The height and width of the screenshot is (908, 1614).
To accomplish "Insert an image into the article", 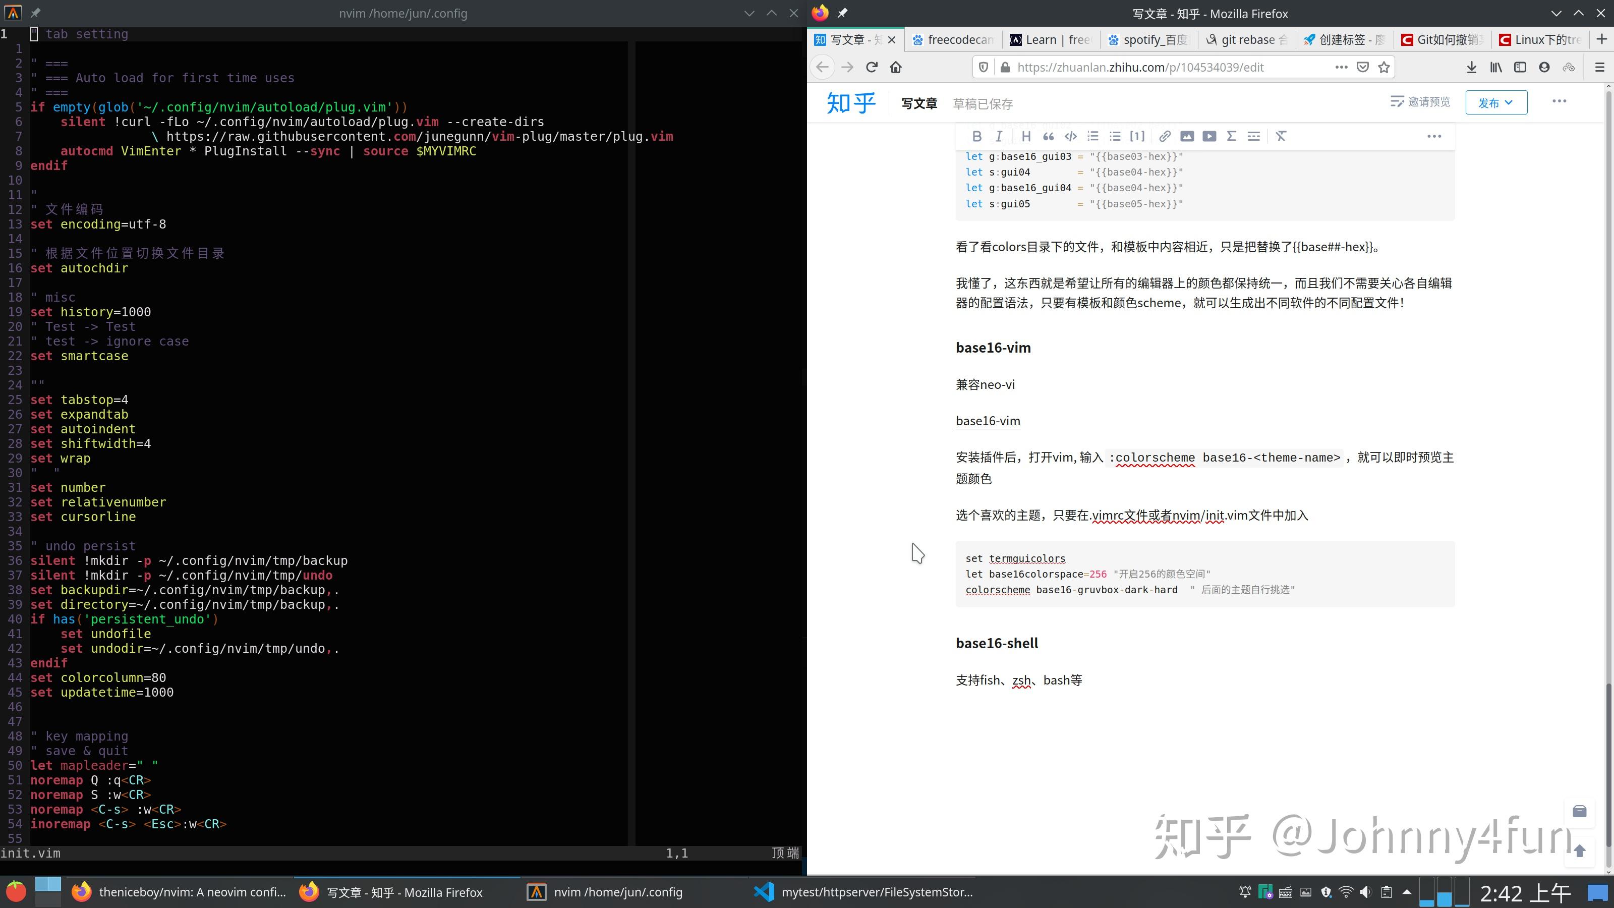I will click(x=1187, y=136).
